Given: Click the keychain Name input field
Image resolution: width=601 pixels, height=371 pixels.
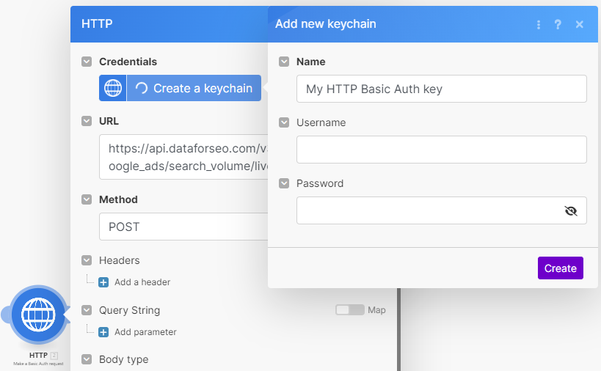Looking at the screenshot, I should click(x=442, y=89).
